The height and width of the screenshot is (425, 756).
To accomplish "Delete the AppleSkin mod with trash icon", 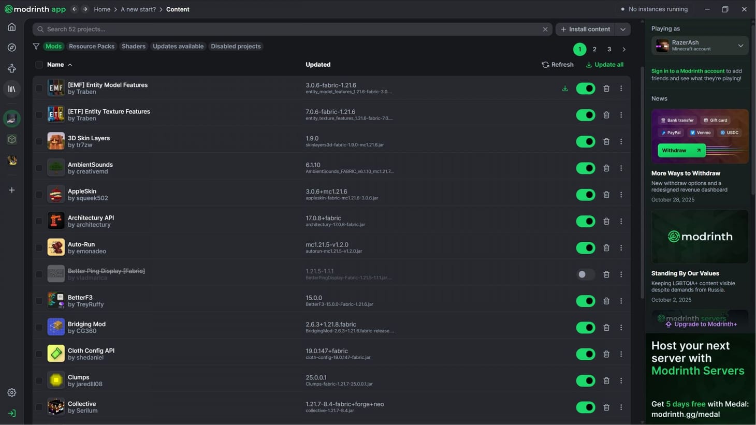I will [606, 195].
